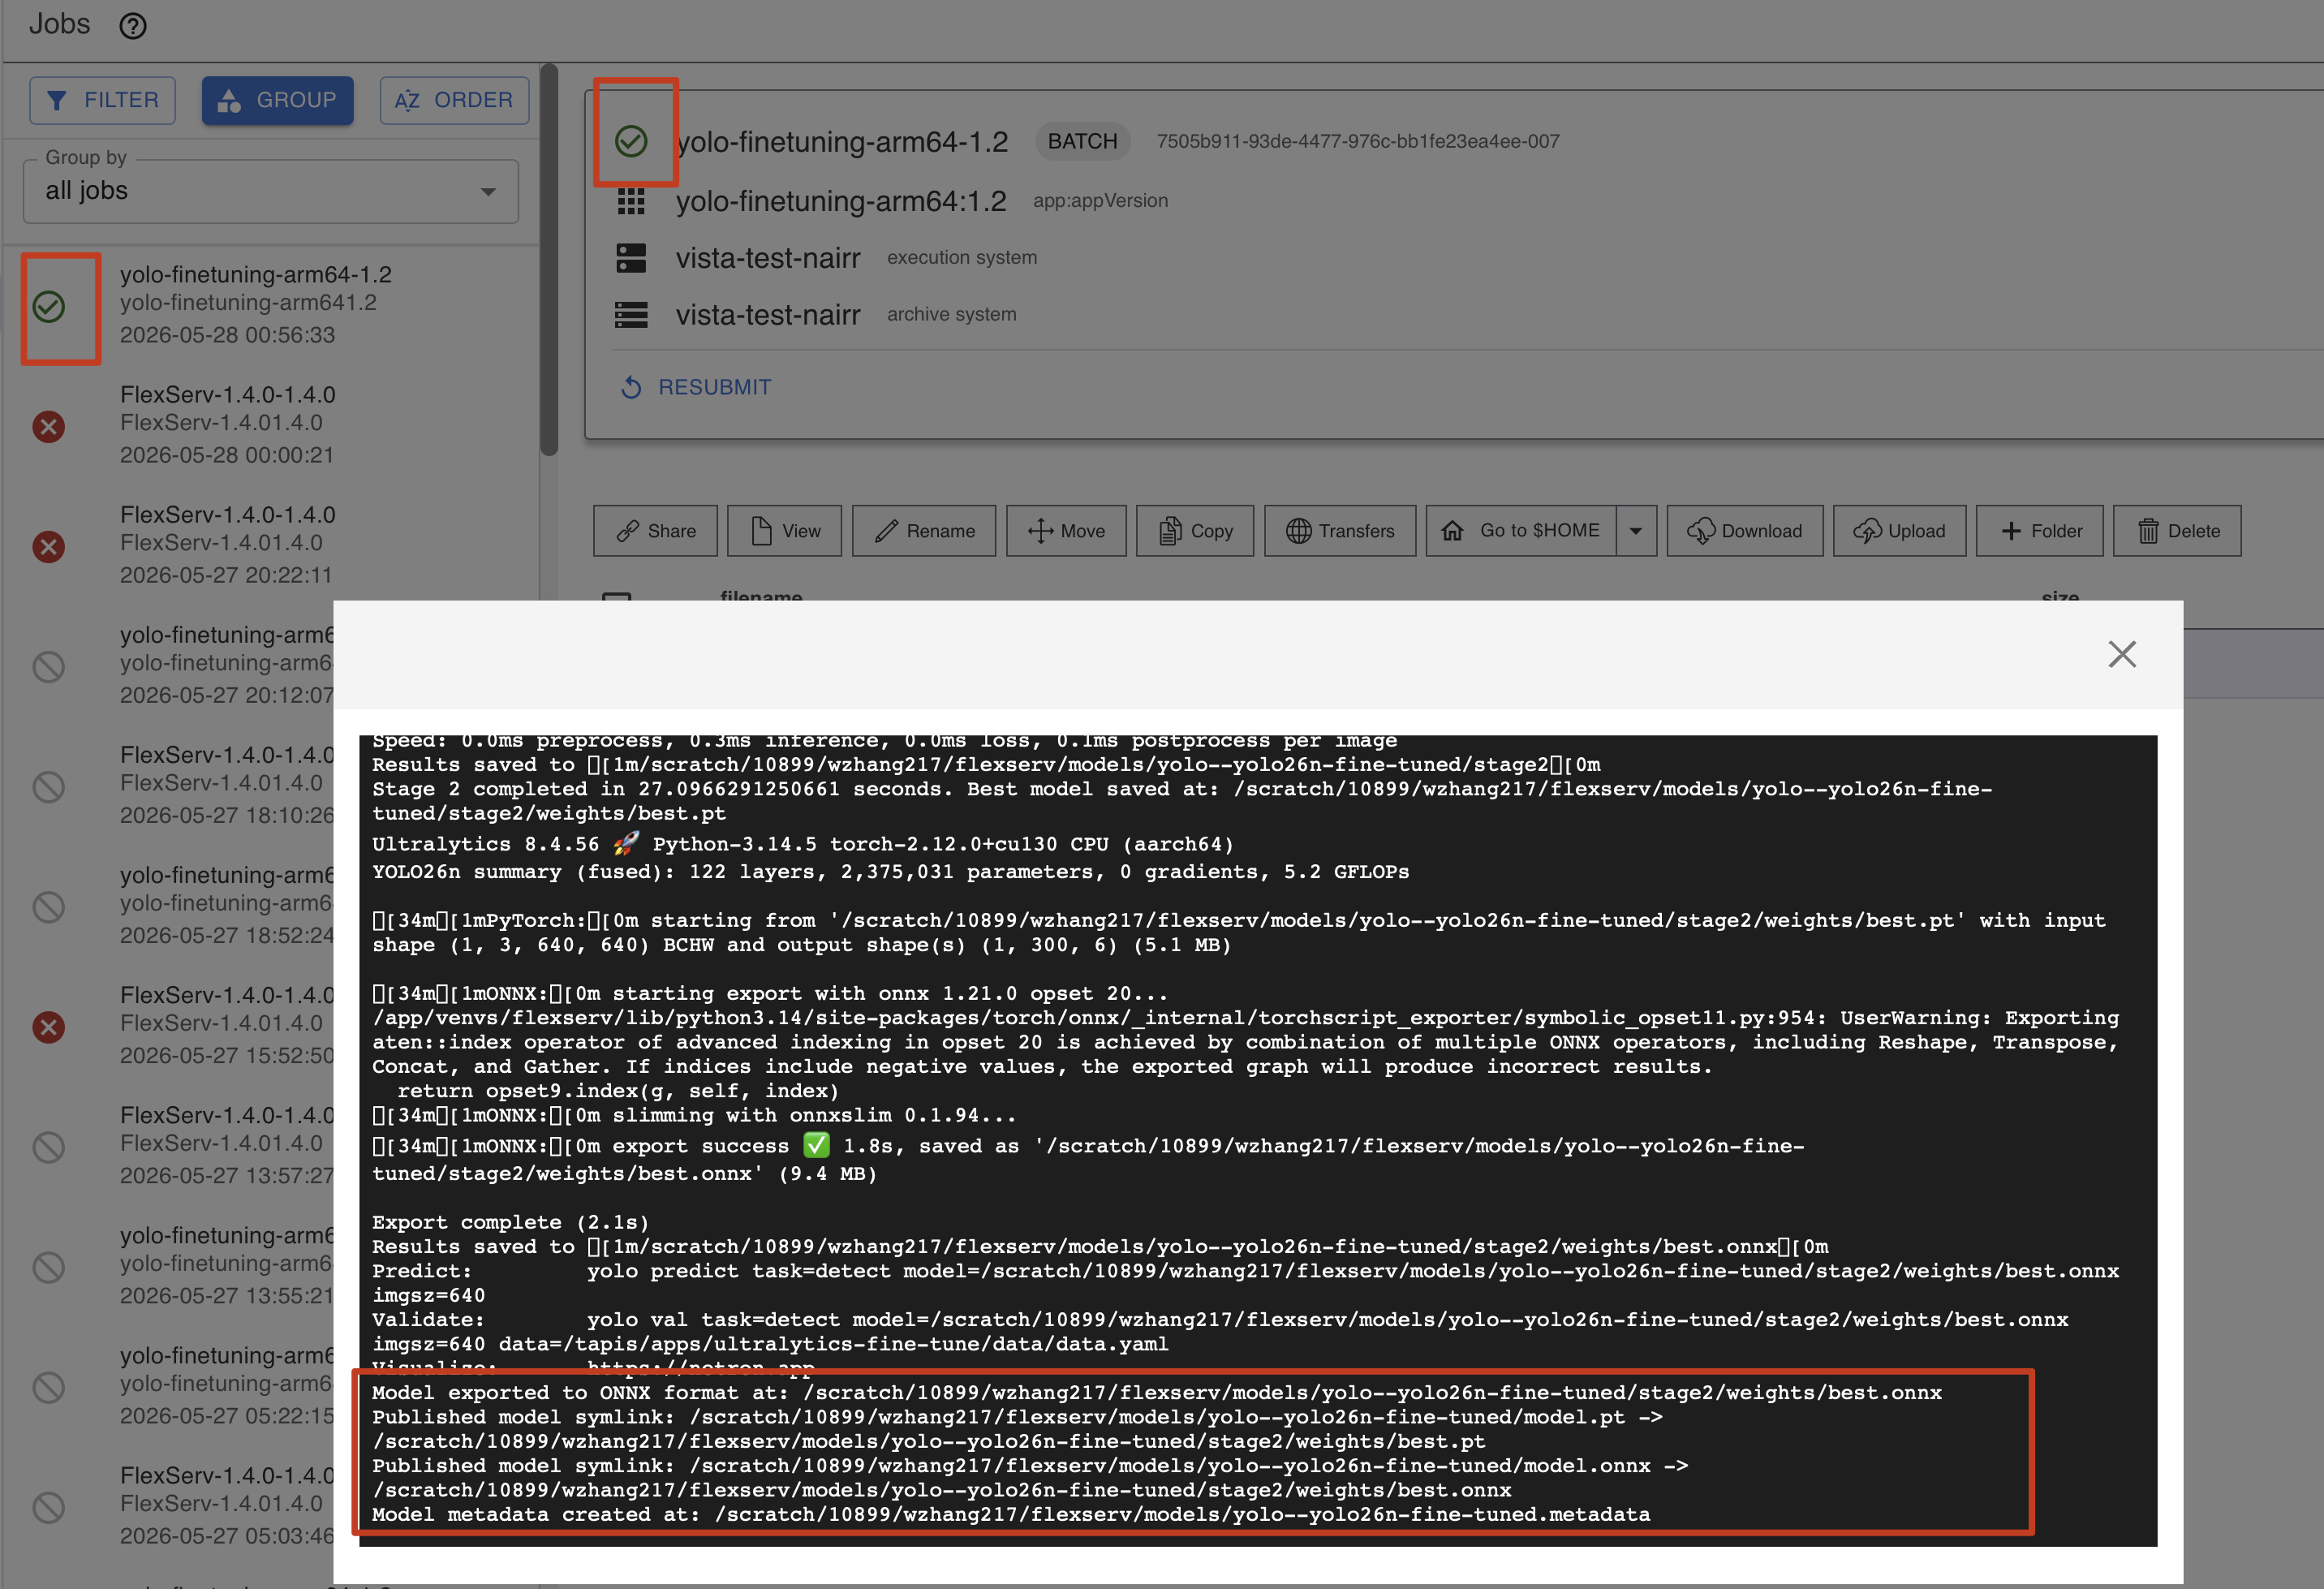
Task: Click cancelled icon of job dated 2026-05-27 13:55:21
Action: tap(49, 1267)
